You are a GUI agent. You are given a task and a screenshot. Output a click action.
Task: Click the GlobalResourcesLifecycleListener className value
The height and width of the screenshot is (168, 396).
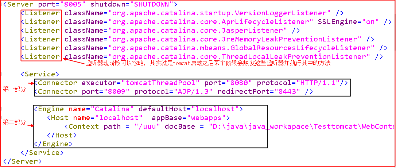pos(241,48)
